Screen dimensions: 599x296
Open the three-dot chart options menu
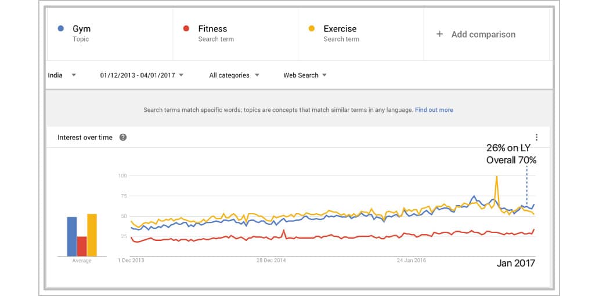536,137
